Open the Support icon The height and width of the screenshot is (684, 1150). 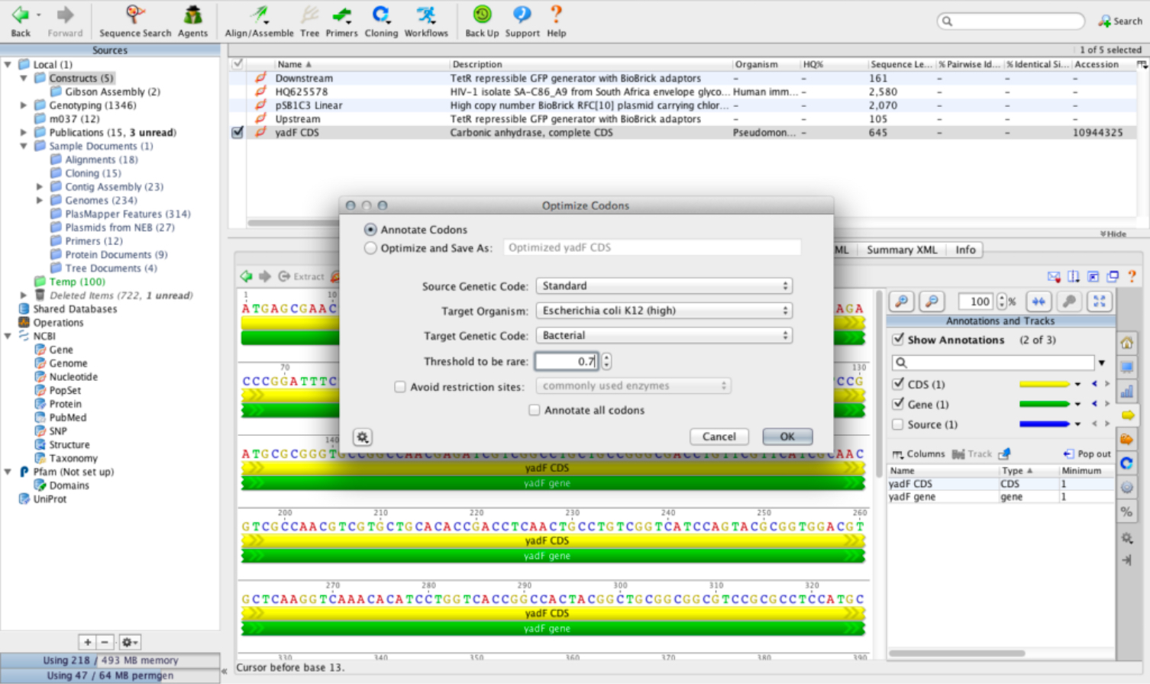coord(522,21)
